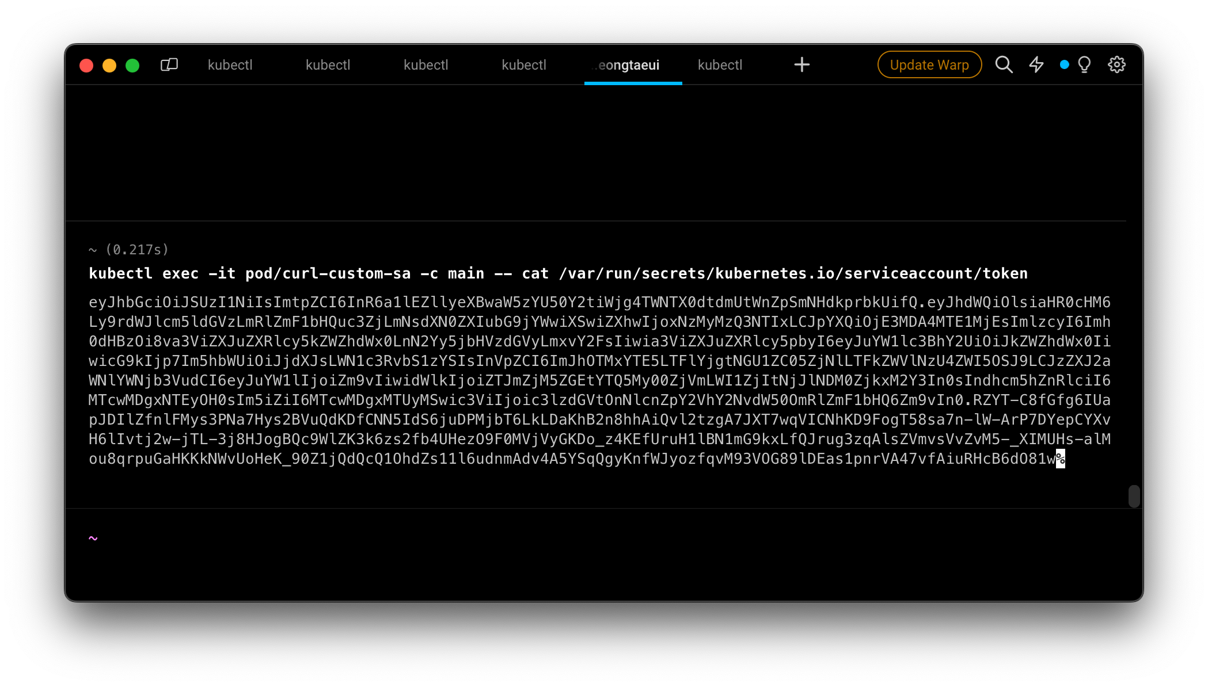
Task: Click the yellow minimize window button
Action: point(109,66)
